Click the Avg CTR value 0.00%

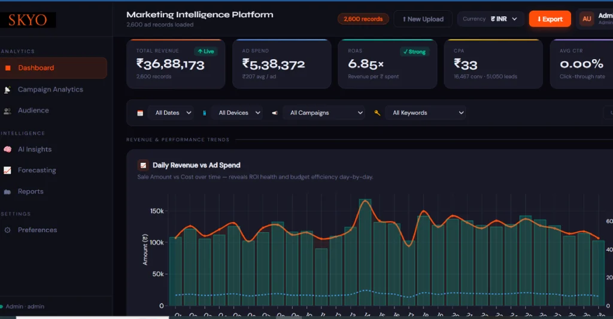tap(582, 64)
